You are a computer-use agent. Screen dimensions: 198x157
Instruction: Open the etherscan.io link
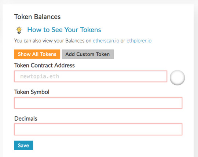(106, 41)
